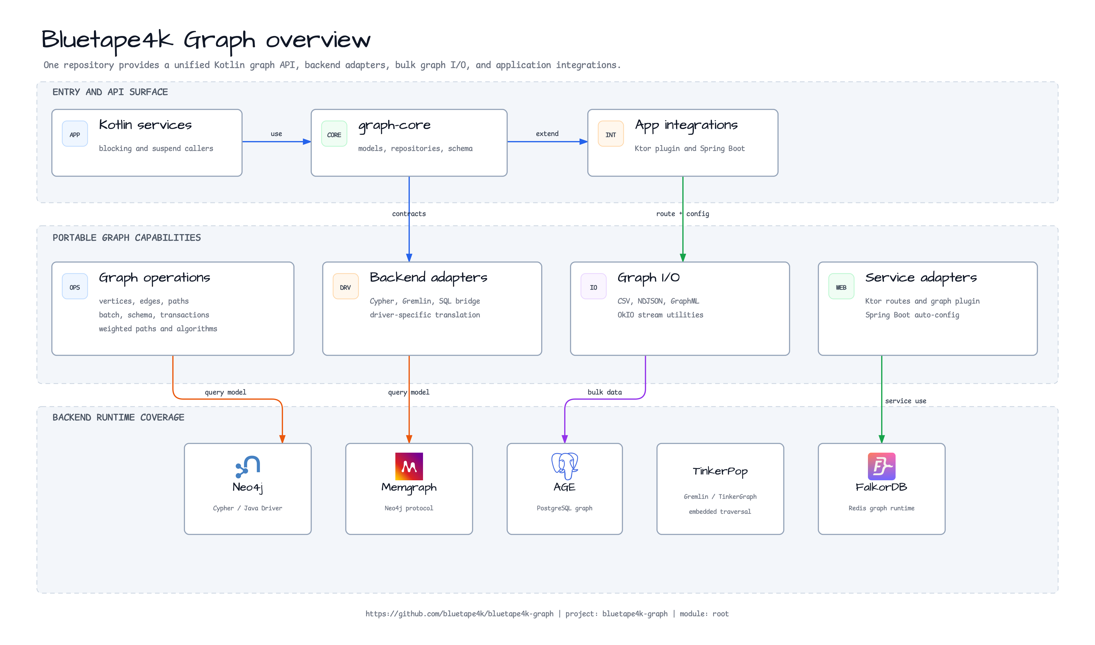
Task: Click the 'bulk data' connector label
Action: 605,392
